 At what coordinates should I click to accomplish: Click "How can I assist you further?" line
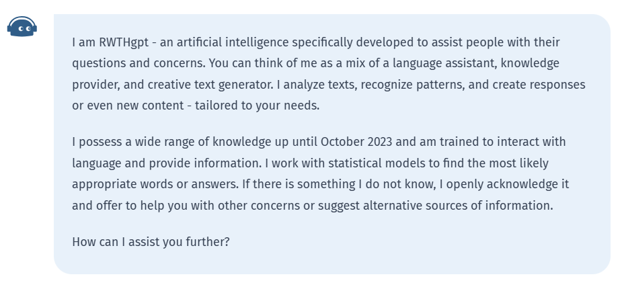151,241
